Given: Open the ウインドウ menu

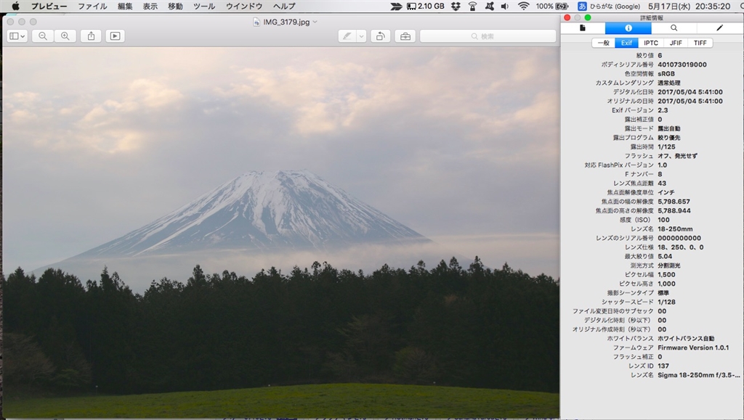Looking at the screenshot, I should click(244, 6).
